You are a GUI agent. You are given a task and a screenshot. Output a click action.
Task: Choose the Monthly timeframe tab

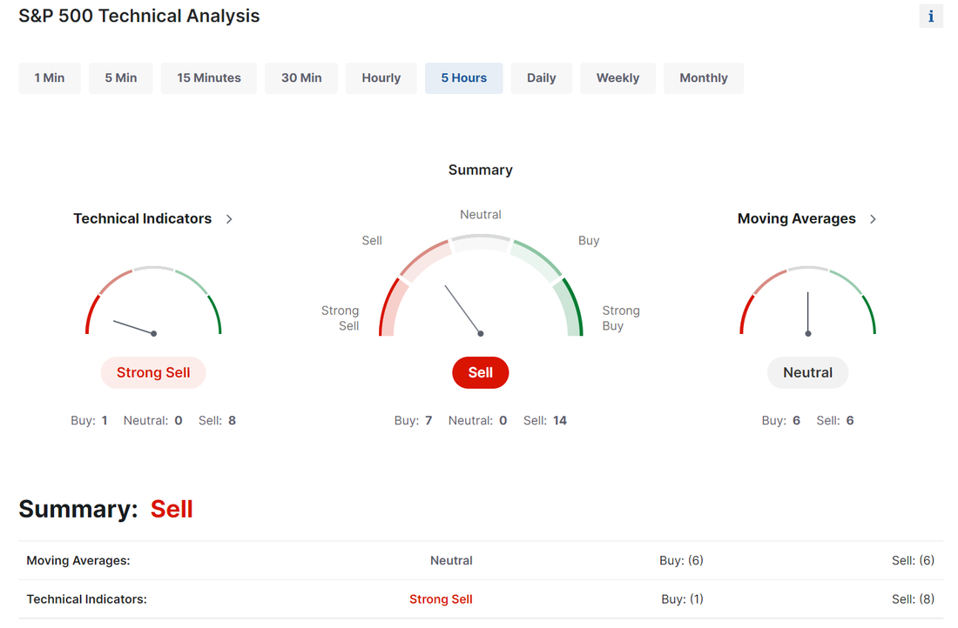[x=703, y=78]
